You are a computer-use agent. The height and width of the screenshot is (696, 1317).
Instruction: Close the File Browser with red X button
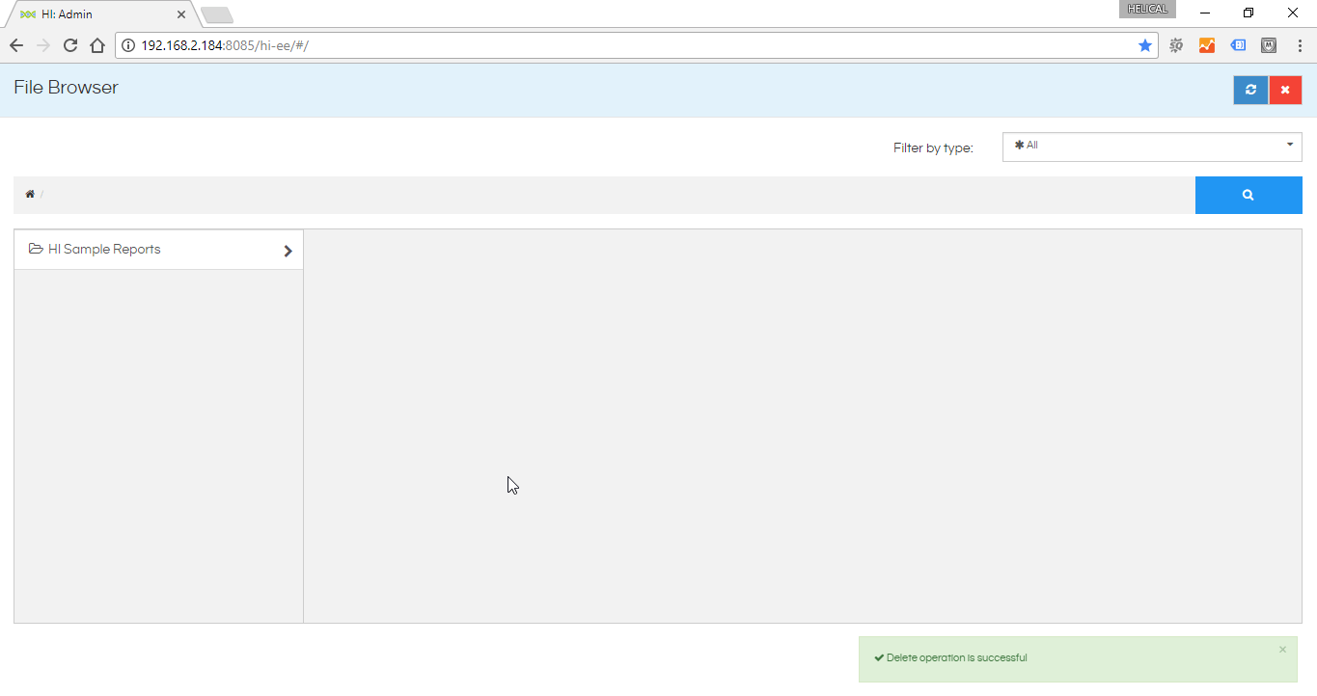pyautogui.click(x=1285, y=90)
